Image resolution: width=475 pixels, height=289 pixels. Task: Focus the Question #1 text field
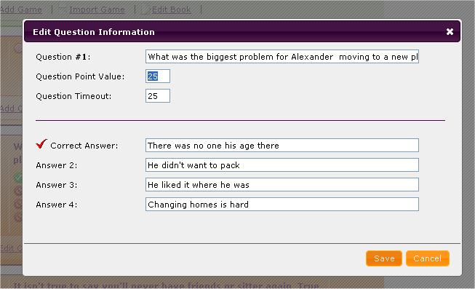click(282, 57)
